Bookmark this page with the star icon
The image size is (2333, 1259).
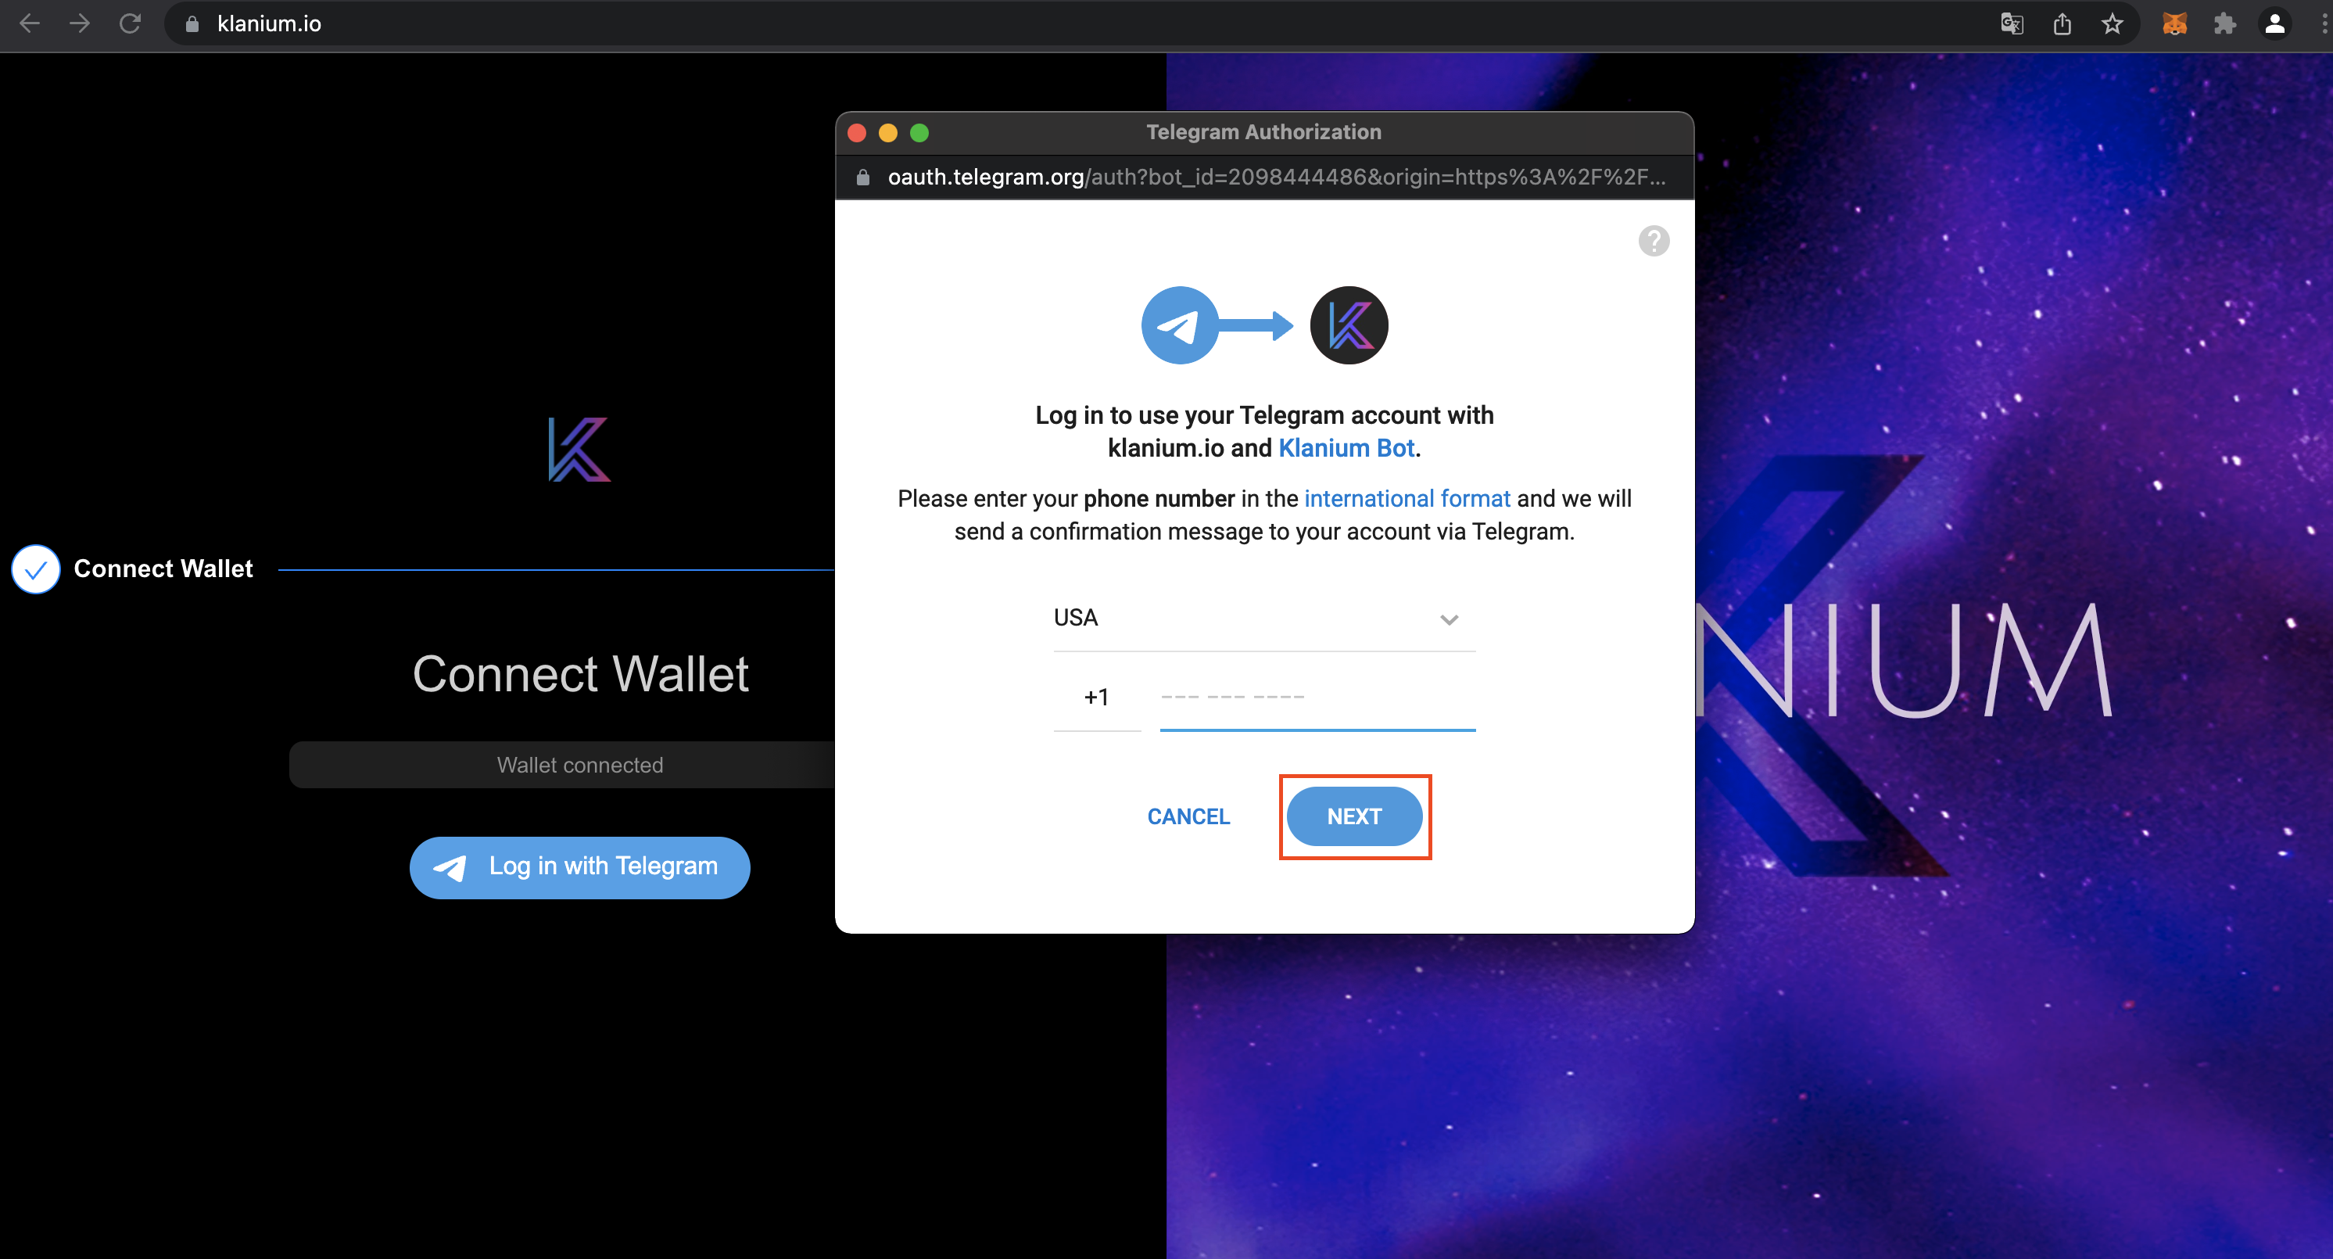pos(2112,23)
